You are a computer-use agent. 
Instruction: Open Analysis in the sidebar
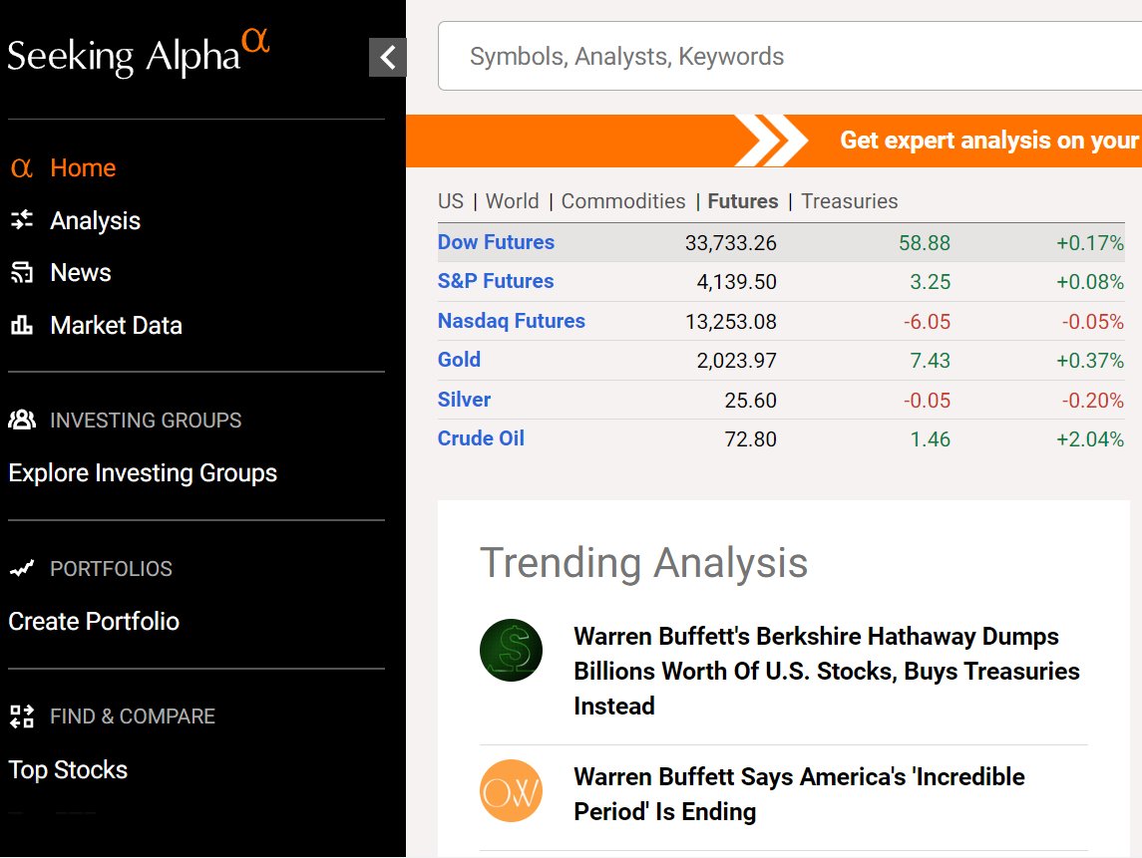click(x=96, y=220)
